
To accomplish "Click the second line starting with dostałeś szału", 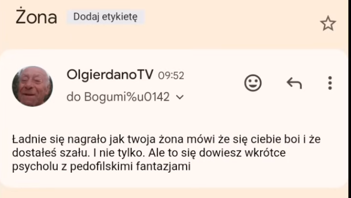I will click(x=149, y=153).
